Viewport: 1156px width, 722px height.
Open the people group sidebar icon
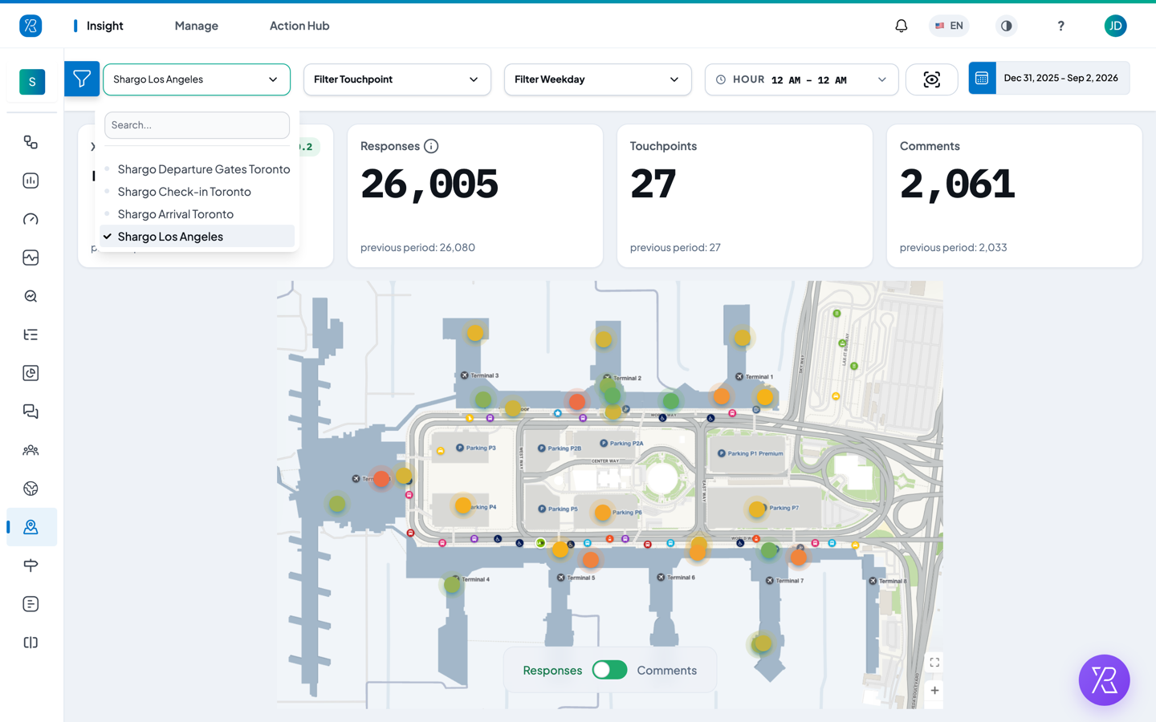point(31,450)
